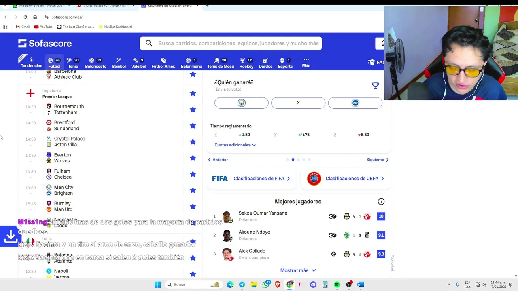Image resolution: width=518 pixels, height=291 pixels.
Task: Open the Esports section
Action: tap(285, 63)
